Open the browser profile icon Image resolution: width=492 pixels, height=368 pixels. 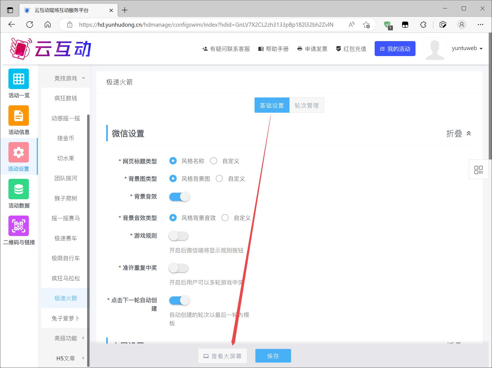tap(462, 25)
